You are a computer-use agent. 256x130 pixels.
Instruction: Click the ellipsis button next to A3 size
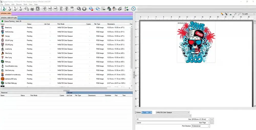[212, 120]
